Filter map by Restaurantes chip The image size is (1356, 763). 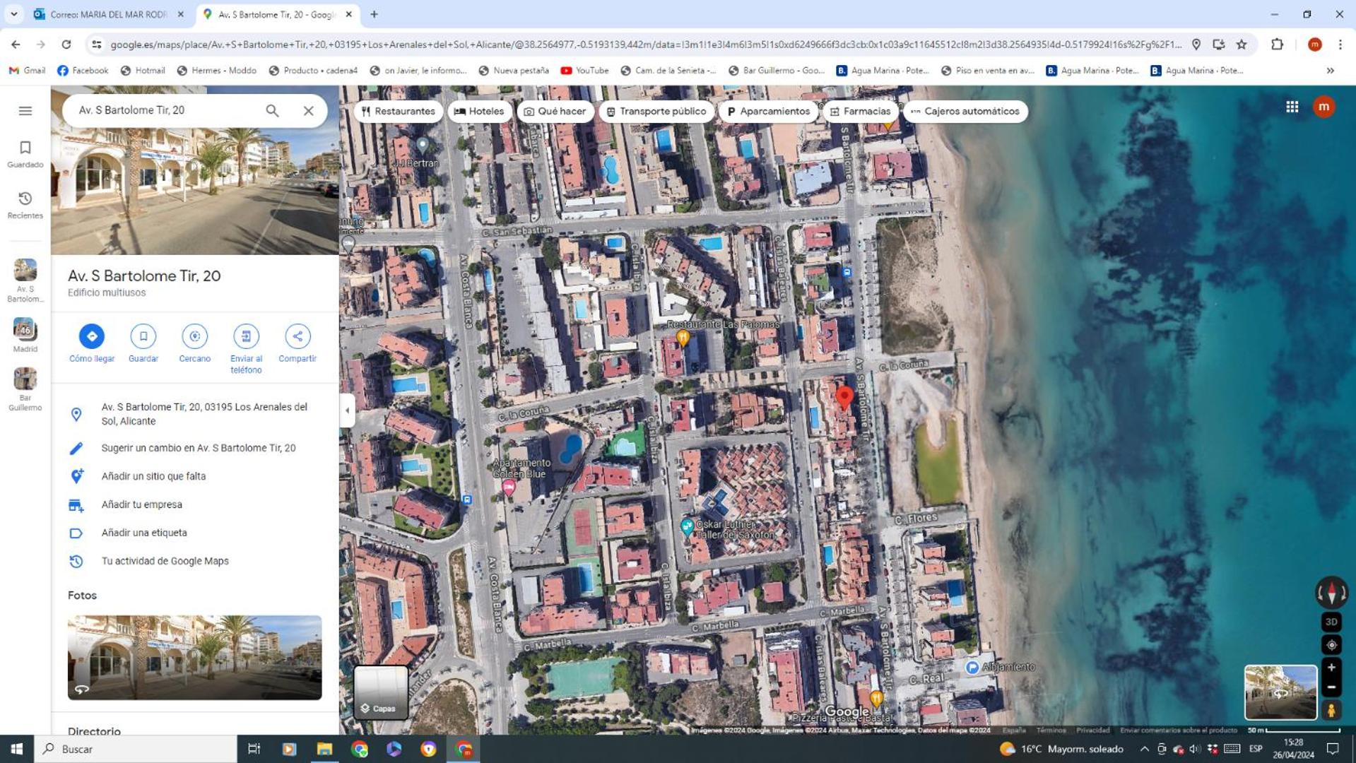point(399,111)
